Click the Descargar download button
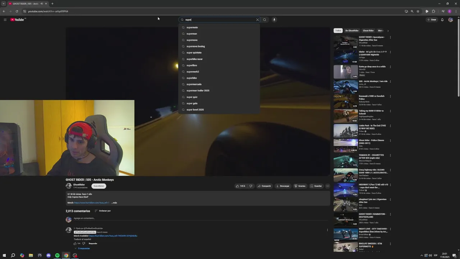Viewport: 460px width, 259px height. point(283,186)
